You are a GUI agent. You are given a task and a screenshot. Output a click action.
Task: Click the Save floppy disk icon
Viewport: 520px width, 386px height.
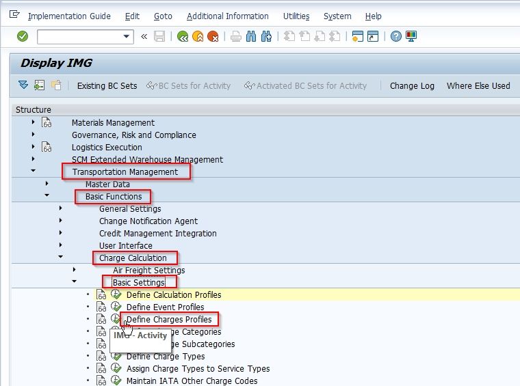[x=159, y=36]
